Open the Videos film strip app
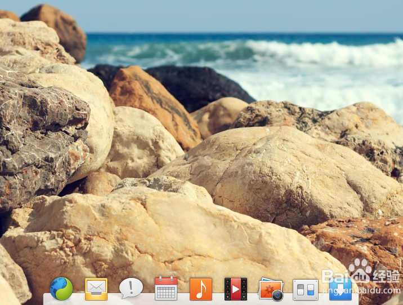403x305 pixels. 236,289
